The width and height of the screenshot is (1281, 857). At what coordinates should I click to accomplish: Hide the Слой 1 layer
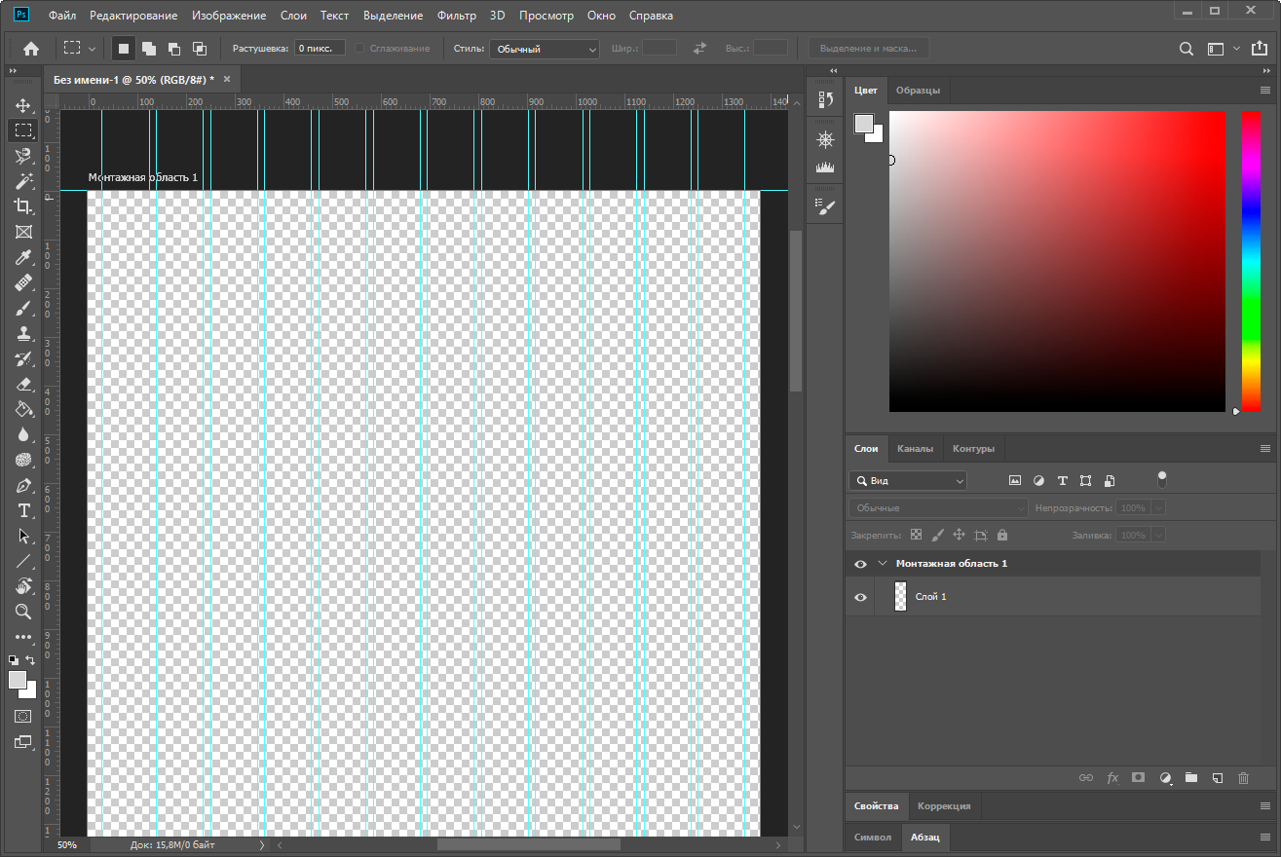pyautogui.click(x=860, y=597)
